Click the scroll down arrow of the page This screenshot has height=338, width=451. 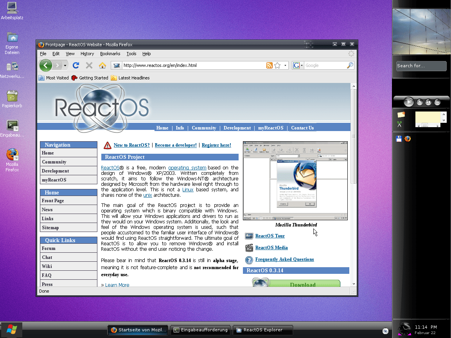click(x=354, y=284)
